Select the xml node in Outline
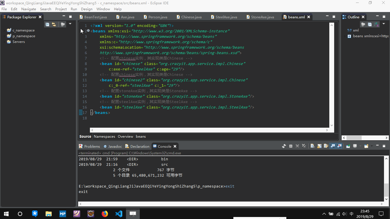The width and height of the screenshot is (390, 219). [x=353, y=30]
